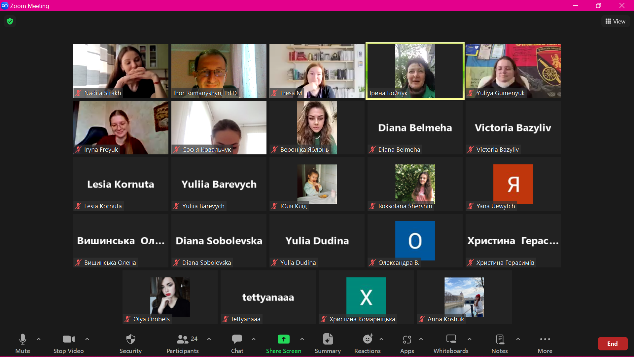The height and width of the screenshot is (357, 634).
Task: Open the Chat bubble icon
Action: (x=237, y=339)
